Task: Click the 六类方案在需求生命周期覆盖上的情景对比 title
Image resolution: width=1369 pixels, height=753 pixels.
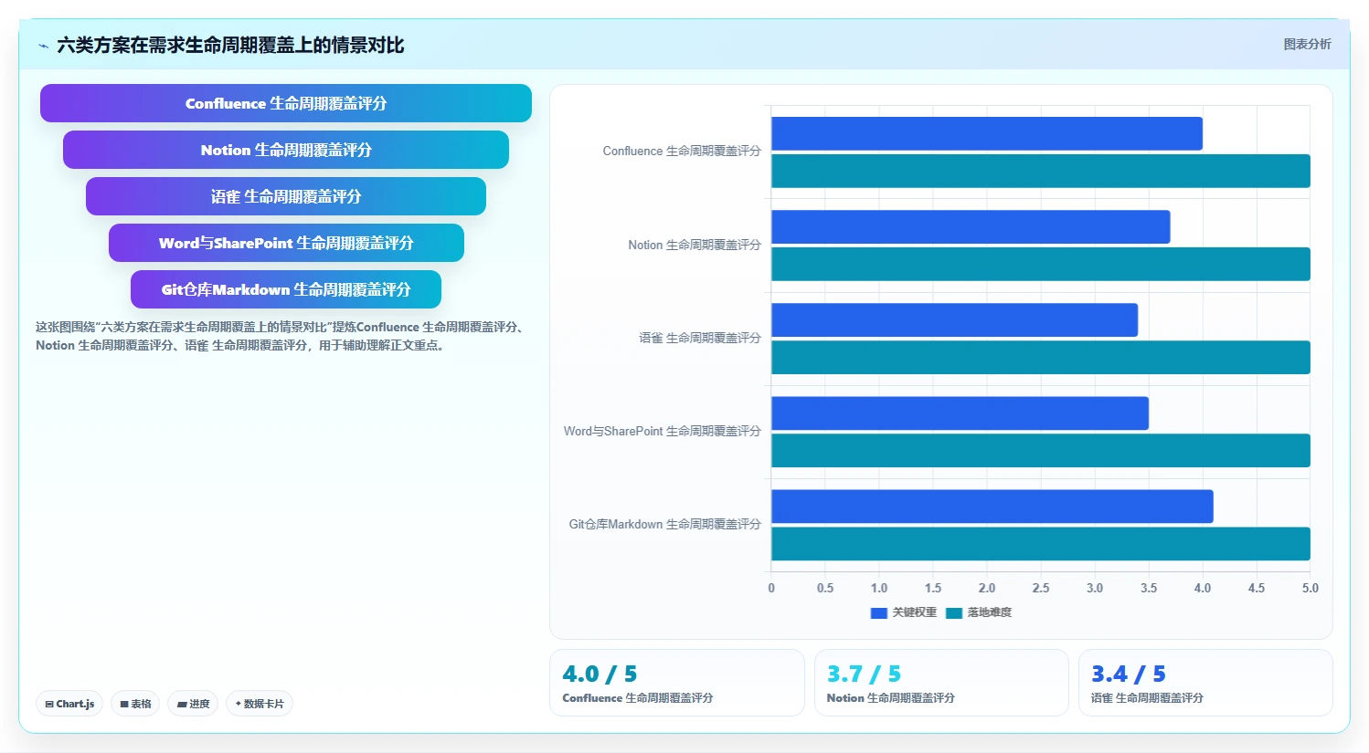Action: [230, 45]
